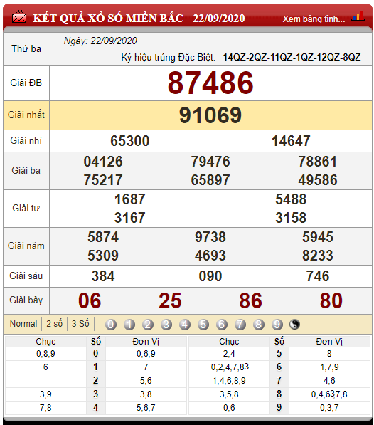This screenshot has width=374, height=425.
Task: Select fifth prize number 5945
Action: [x=318, y=237]
